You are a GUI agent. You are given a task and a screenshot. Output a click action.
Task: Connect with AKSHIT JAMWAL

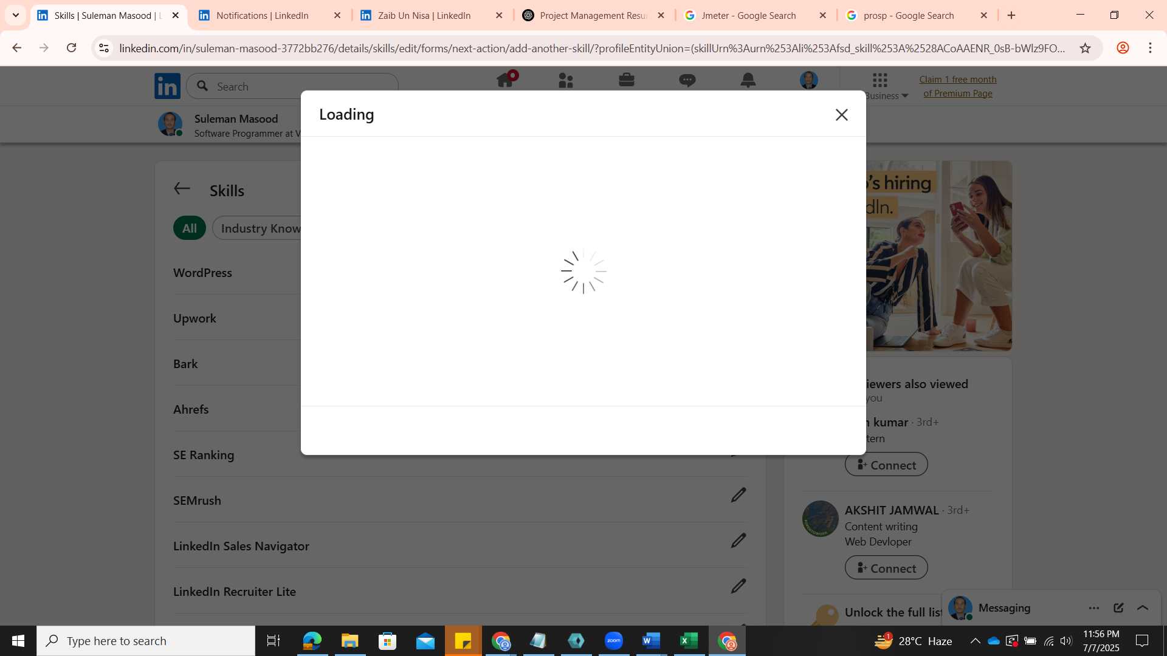(886, 568)
